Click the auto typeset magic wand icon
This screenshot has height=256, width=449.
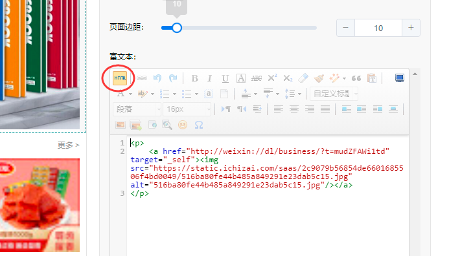tap(334, 78)
